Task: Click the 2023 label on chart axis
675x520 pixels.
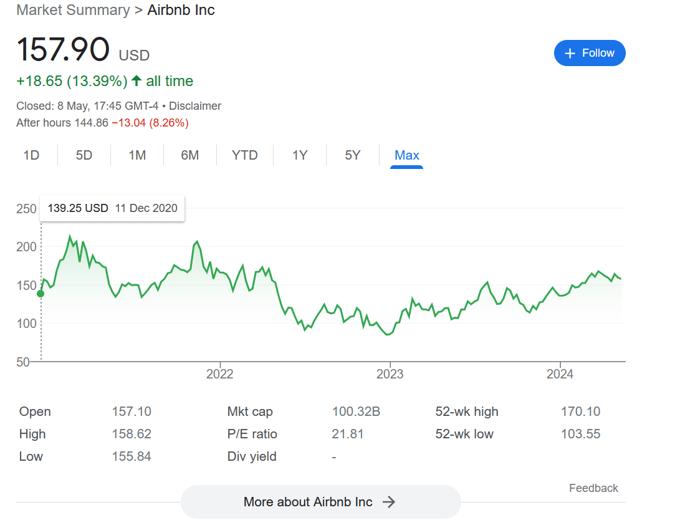Action: tap(390, 374)
